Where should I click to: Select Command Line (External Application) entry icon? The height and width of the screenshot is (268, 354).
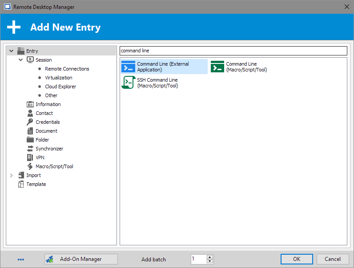pos(129,67)
